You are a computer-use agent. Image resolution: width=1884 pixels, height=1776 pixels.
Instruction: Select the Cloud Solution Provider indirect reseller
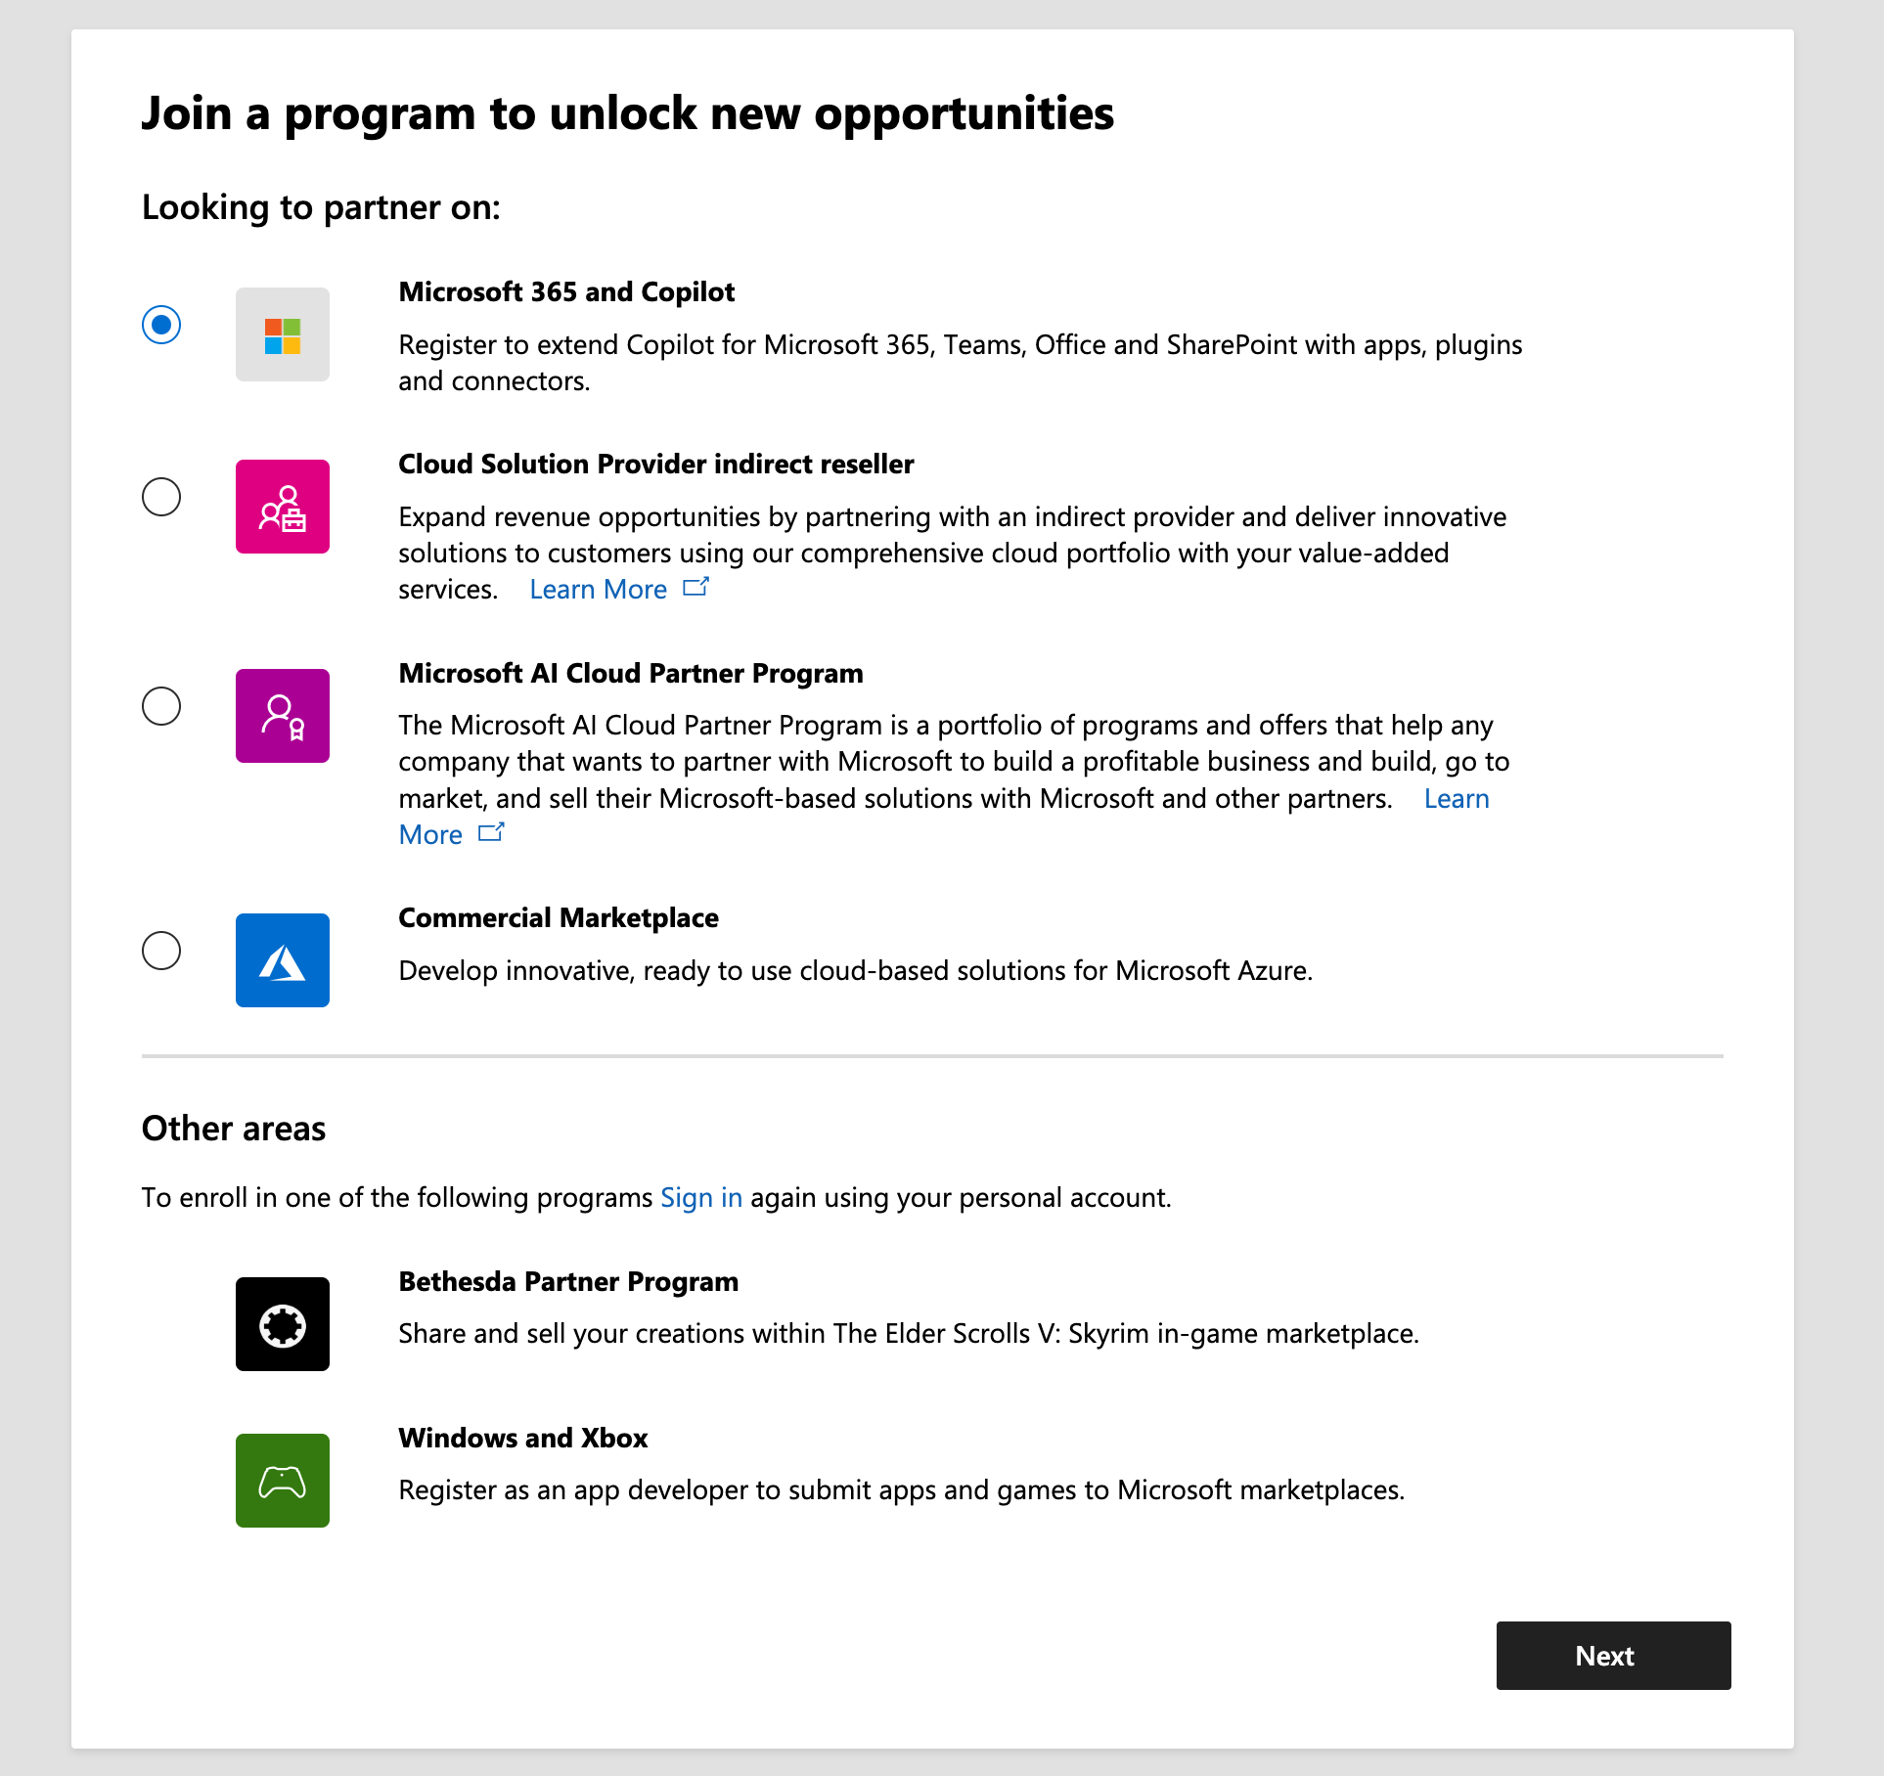[x=160, y=494]
